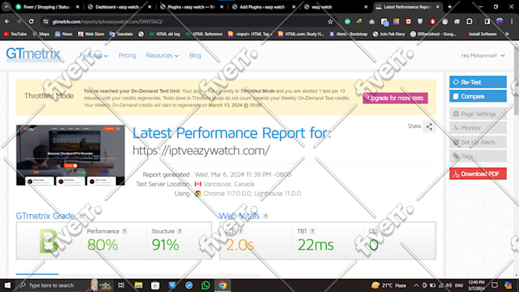Open the YouTube bookmark
The height and width of the screenshot is (292, 519).
pos(15,34)
